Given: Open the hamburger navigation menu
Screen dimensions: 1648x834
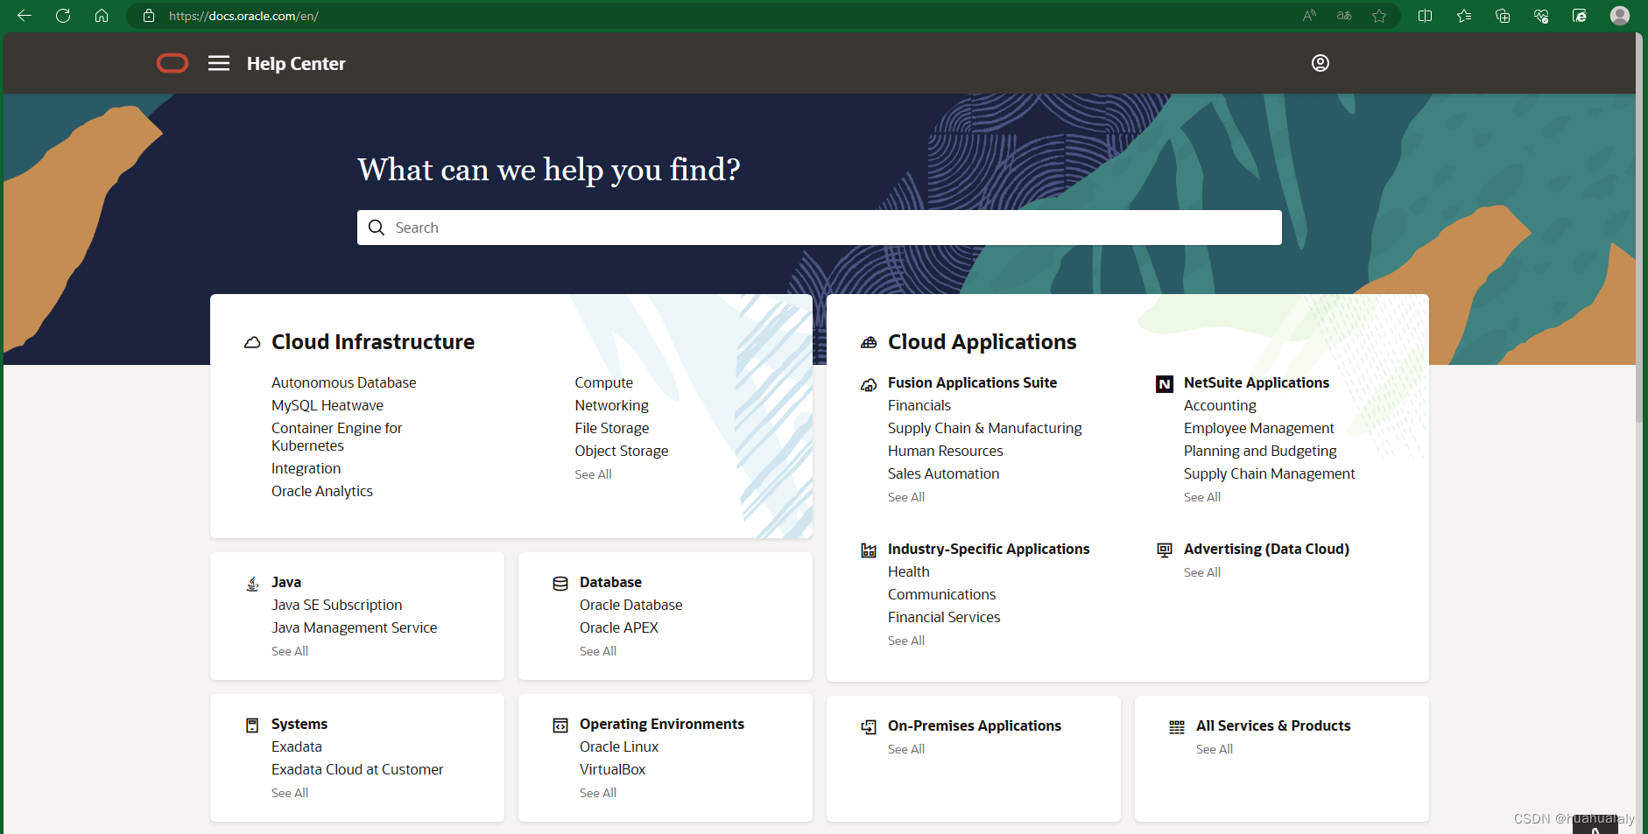Looking at the screenshot, I should click(x=219, y=63).
